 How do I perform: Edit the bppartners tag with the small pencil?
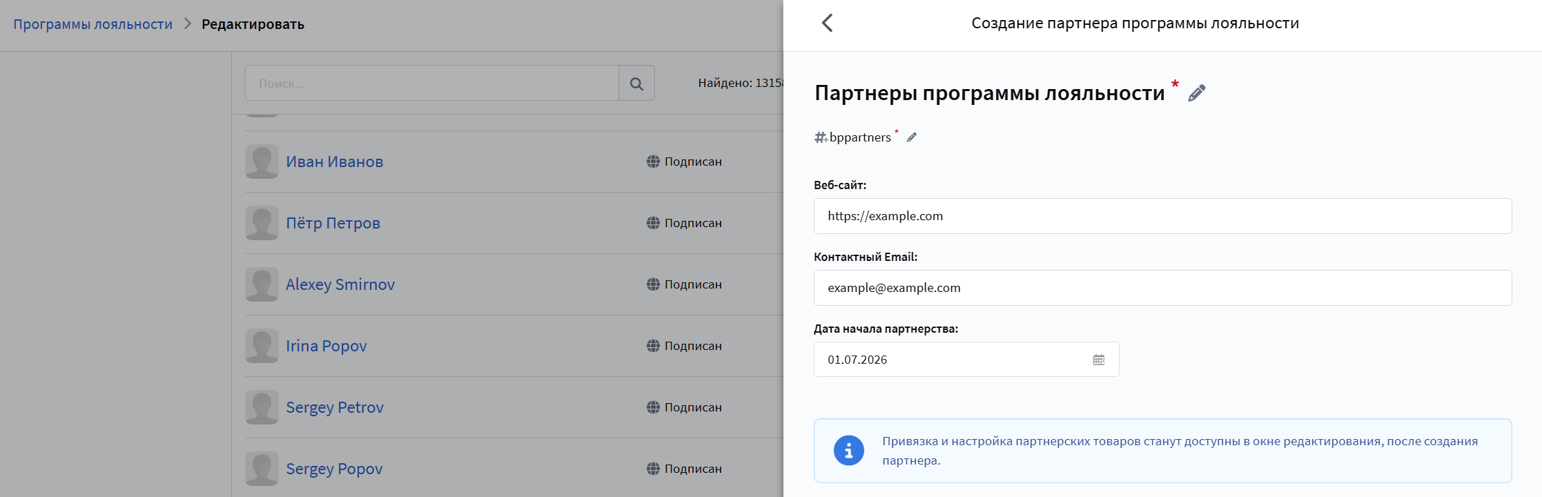click(x=912, y=137)
